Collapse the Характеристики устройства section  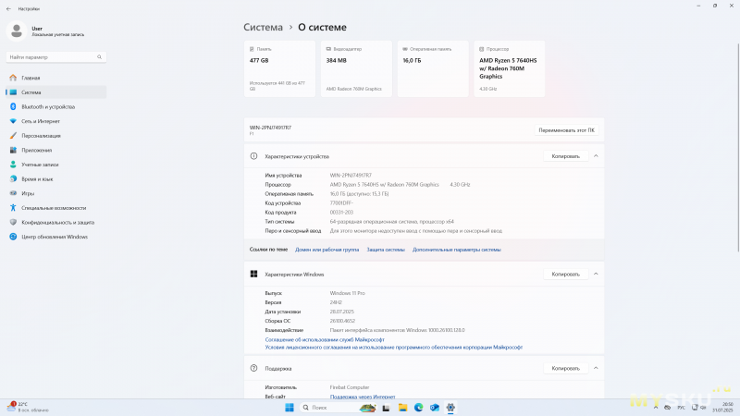[596, 156]
